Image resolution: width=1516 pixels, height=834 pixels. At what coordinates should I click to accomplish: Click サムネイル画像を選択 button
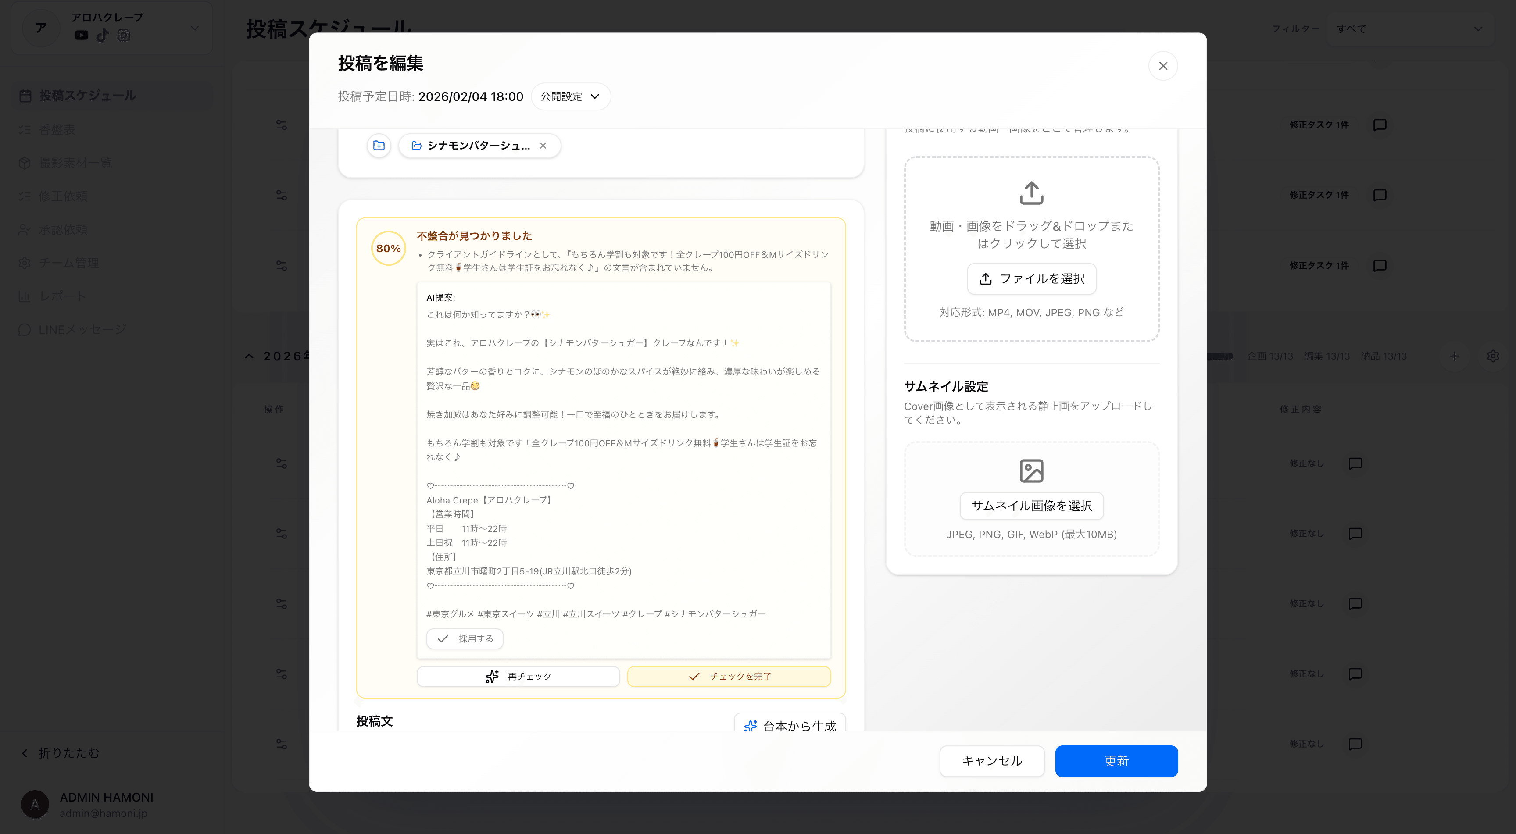[1031, 506]
